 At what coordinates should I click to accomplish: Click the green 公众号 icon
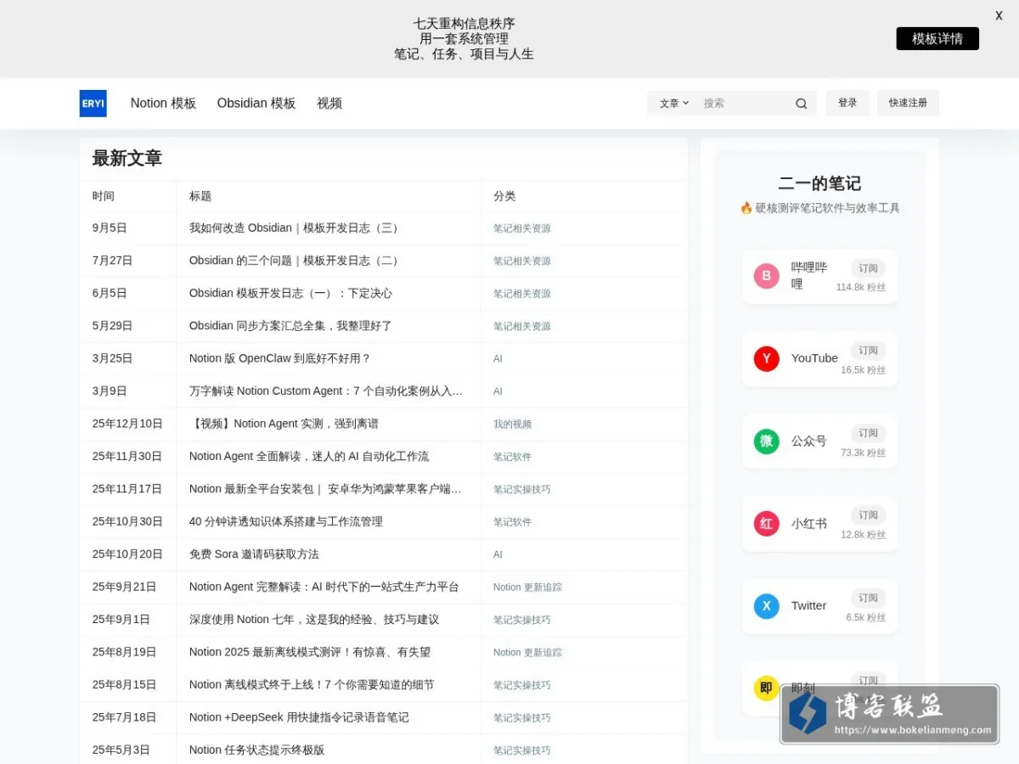766,441
